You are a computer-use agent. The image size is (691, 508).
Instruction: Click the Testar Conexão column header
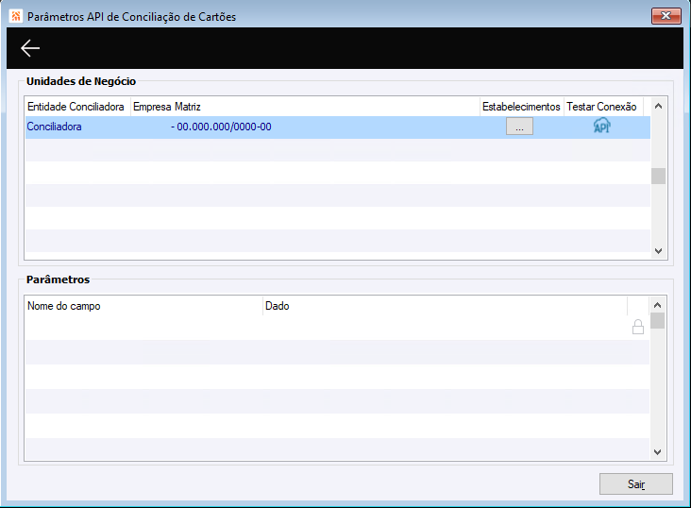tap(603, 107)
